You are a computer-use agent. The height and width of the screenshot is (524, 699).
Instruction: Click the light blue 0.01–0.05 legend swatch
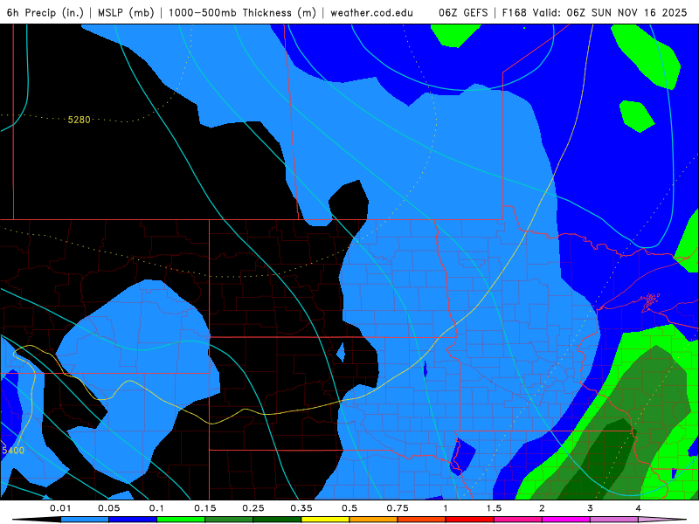pyautogui.click(x=85, y=520)
